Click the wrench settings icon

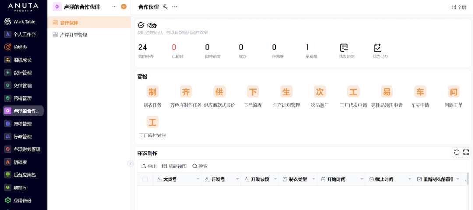tap(165, 7)
